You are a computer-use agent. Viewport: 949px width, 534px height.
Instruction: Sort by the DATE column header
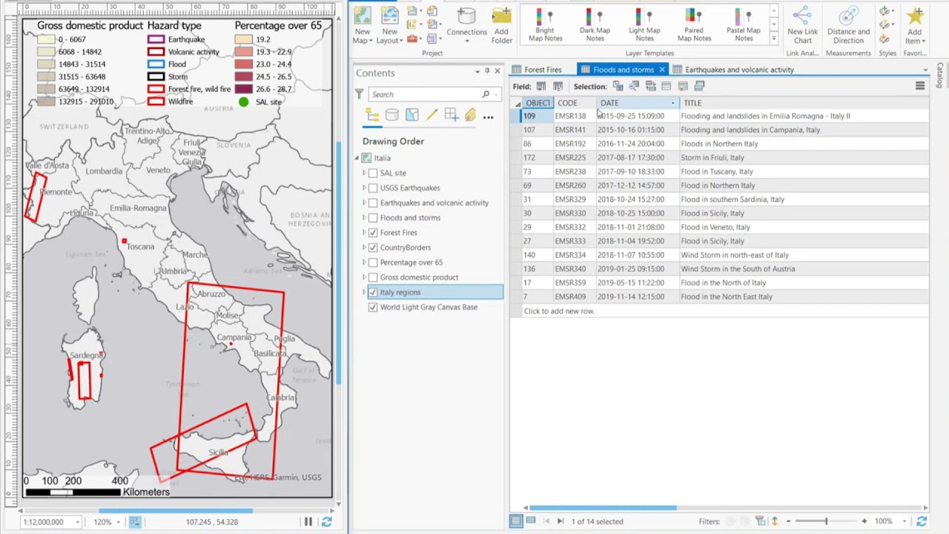(x=638, y=103)
